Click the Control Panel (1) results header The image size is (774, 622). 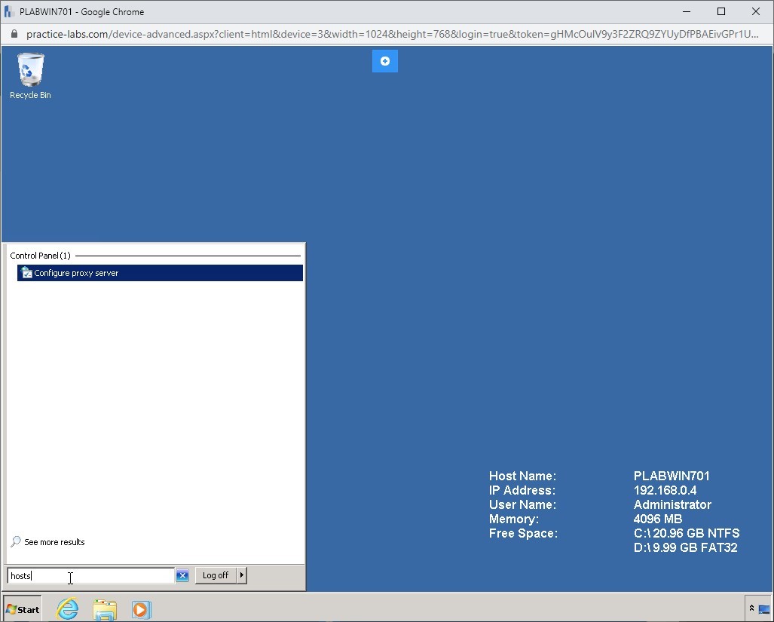click(41, 256)
